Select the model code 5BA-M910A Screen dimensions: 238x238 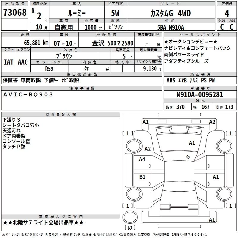coord(170,27)
